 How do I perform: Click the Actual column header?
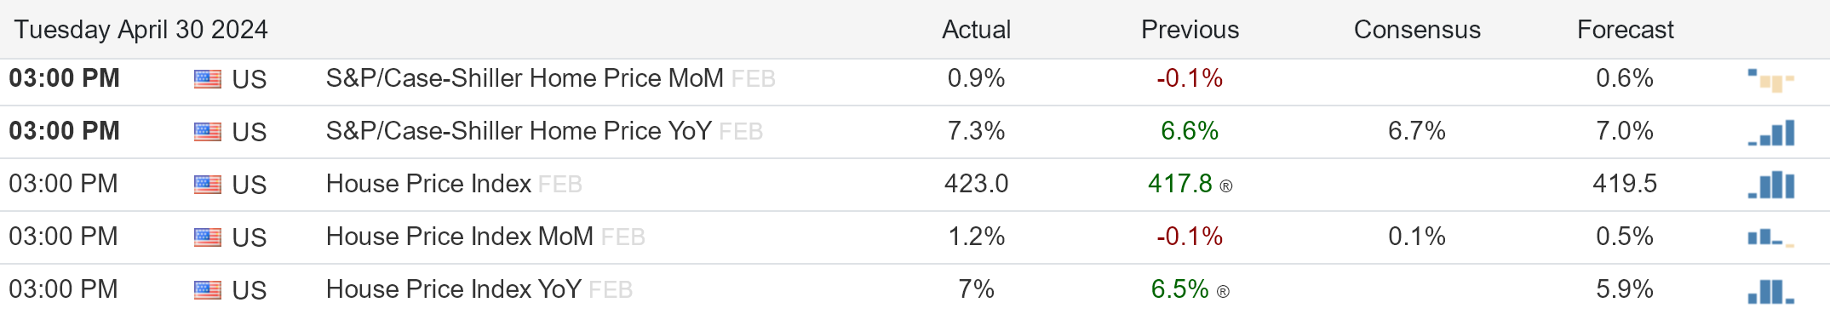(976, 30)
